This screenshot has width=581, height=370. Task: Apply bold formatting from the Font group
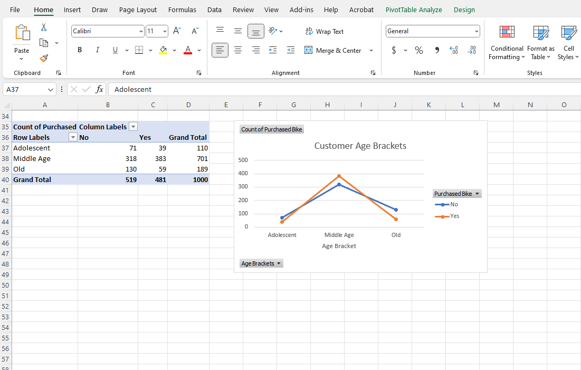(79, 50)
